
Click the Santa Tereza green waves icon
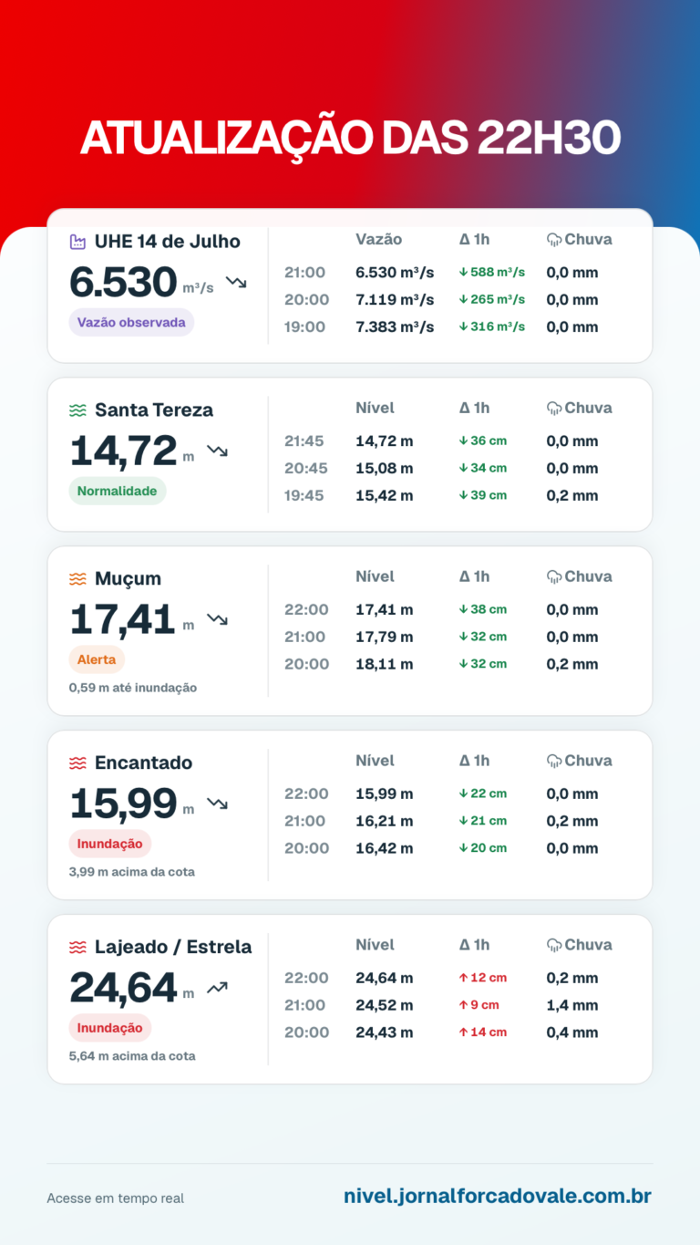tap(77, 410)
